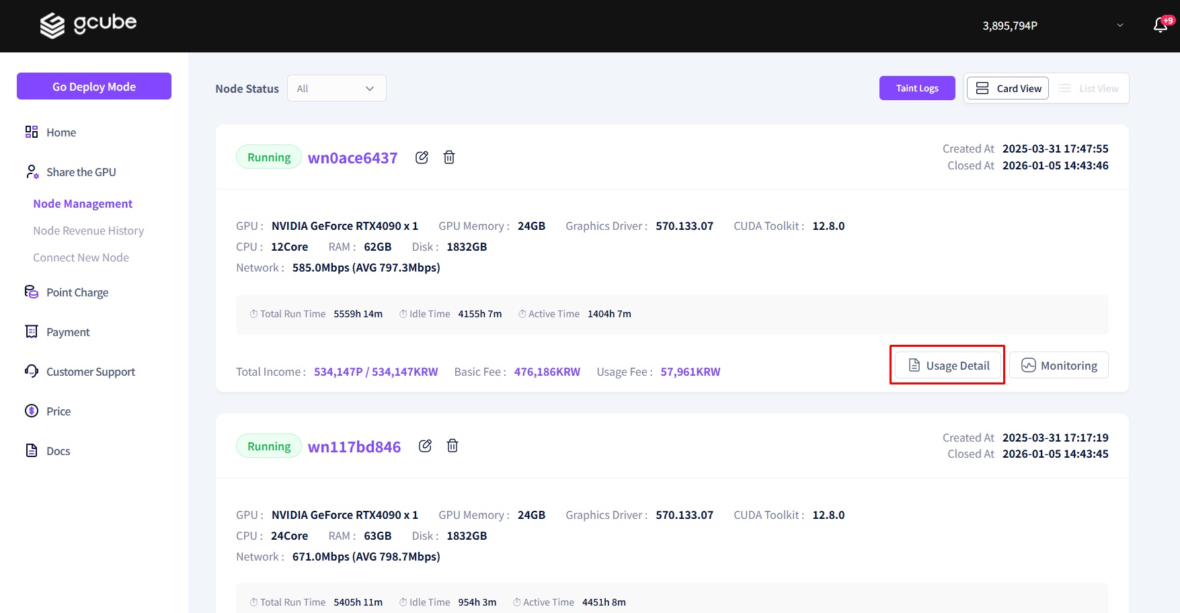The height and width of the screenshot is (613, 1180).
Task: Click trash icon for wn117bd846
Action: coord(453,446)
